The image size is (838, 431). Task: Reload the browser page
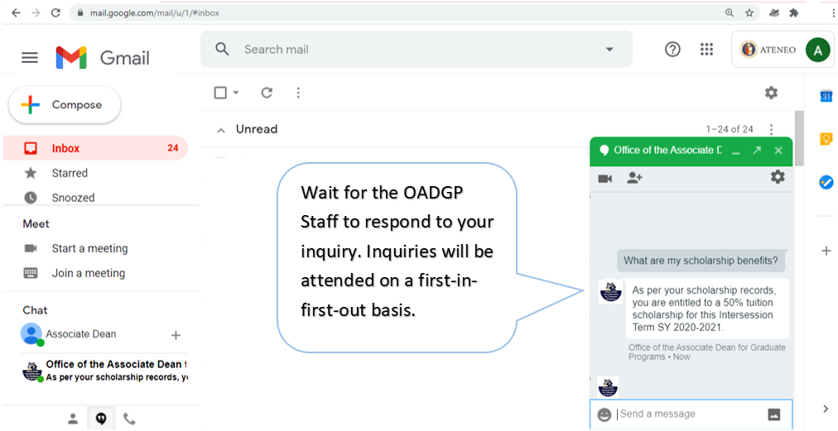coord(55,12)
